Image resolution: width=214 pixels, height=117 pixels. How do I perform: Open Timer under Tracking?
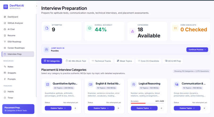[x=18, y=98]
